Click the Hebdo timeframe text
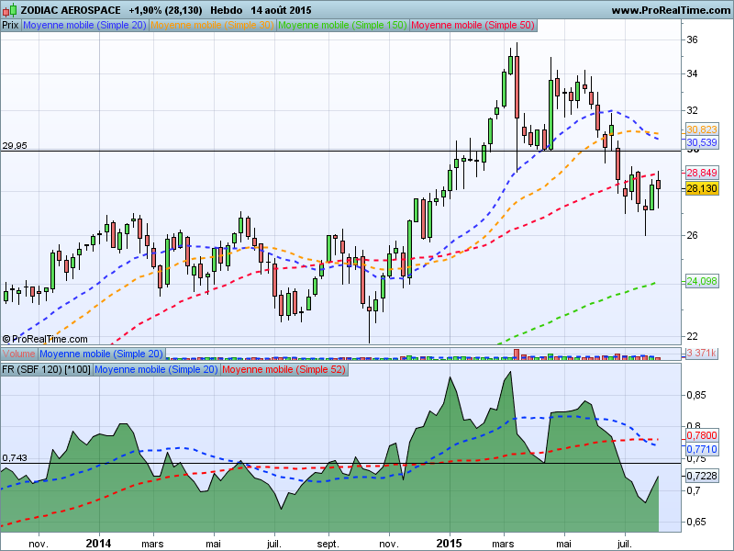Image resolution: width=734 pixels, height=551 pixels. 226,10
